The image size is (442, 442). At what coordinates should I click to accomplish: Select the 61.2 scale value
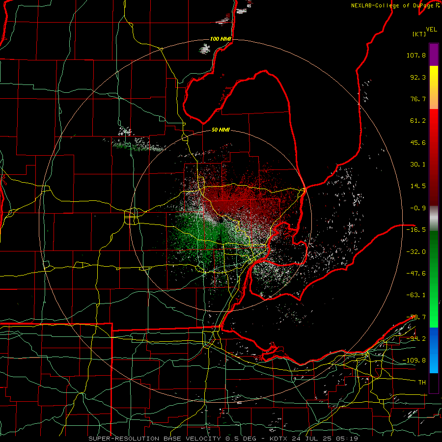418,121
